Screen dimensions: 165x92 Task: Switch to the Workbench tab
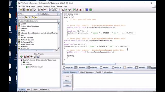44,89
